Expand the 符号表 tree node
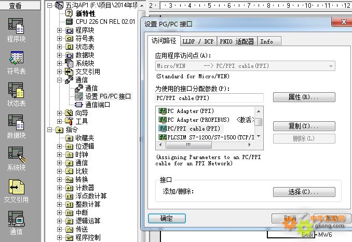 click(59, 38)
